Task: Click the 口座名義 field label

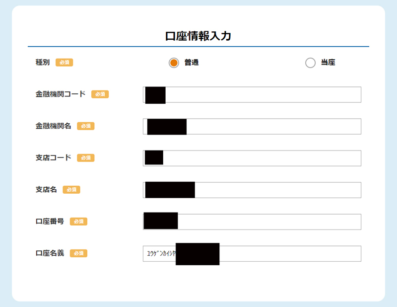Action: (x=50, y=253)
